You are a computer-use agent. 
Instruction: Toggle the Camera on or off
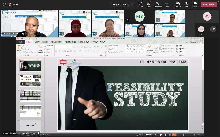178,4
